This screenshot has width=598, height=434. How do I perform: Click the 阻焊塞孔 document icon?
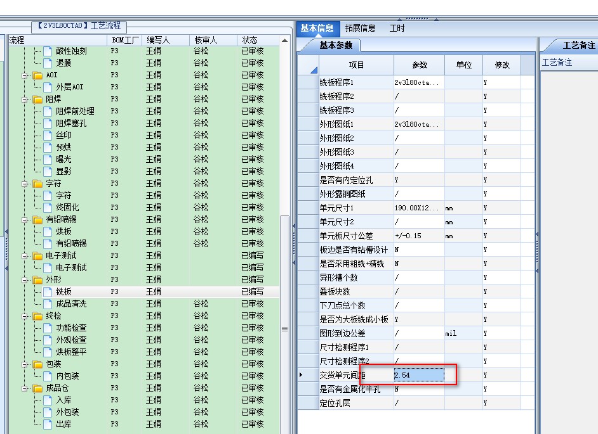48,124
